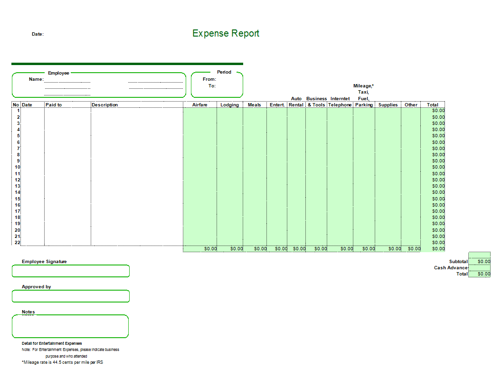The height and width of the screenshot is (388, 502).
Task: Click the Airfare column sum $0.00
Action: click(x=210, y=249)
